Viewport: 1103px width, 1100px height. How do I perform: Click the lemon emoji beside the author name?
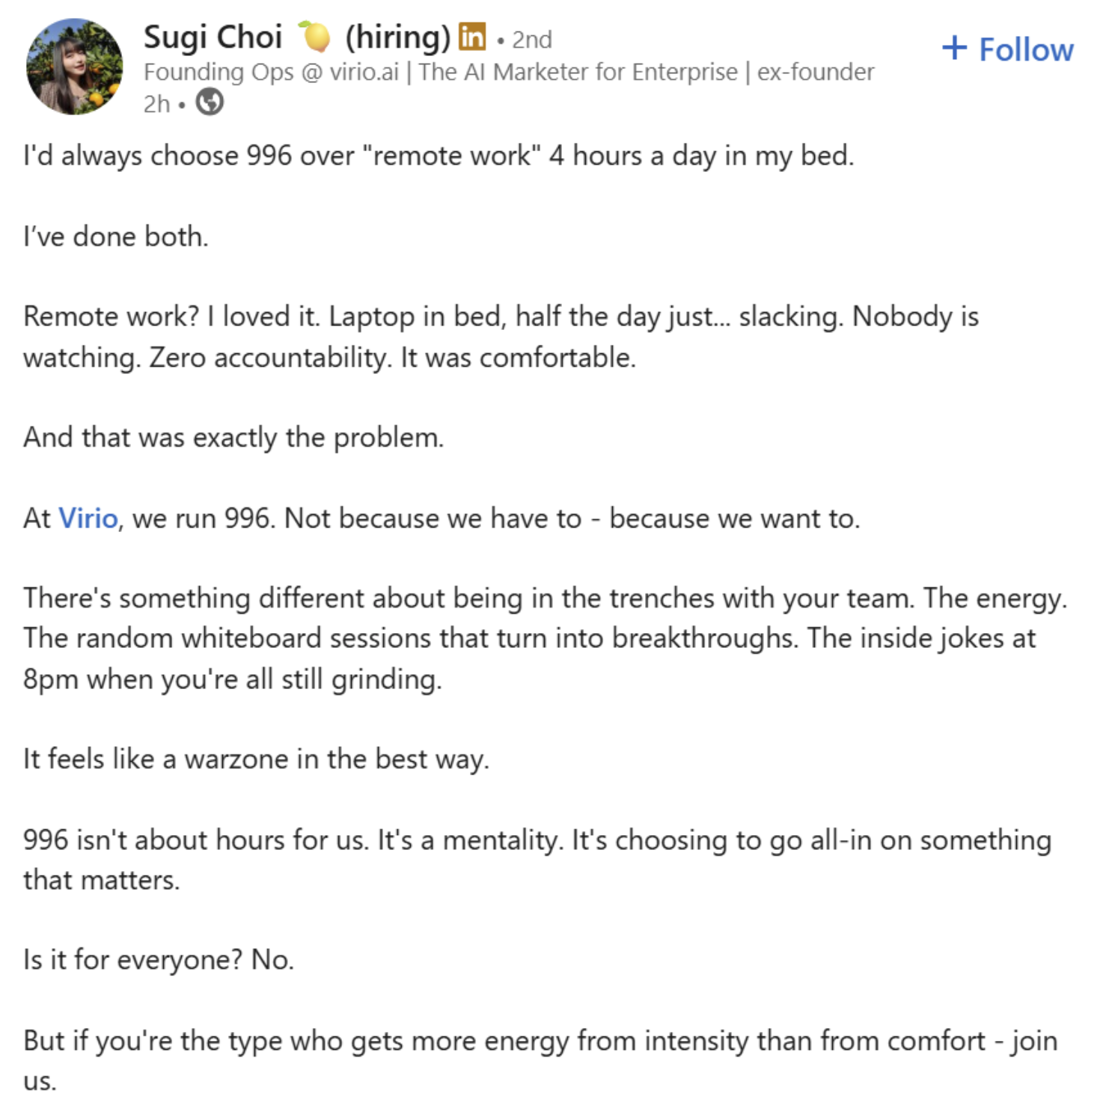[314, 36]
